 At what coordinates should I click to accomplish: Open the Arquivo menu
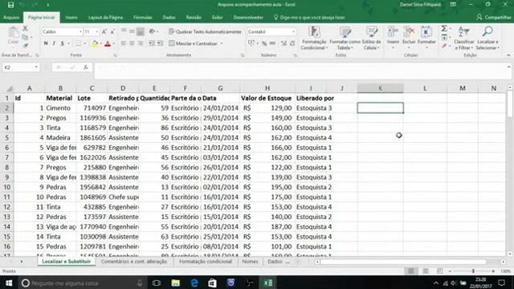(11, 18)
